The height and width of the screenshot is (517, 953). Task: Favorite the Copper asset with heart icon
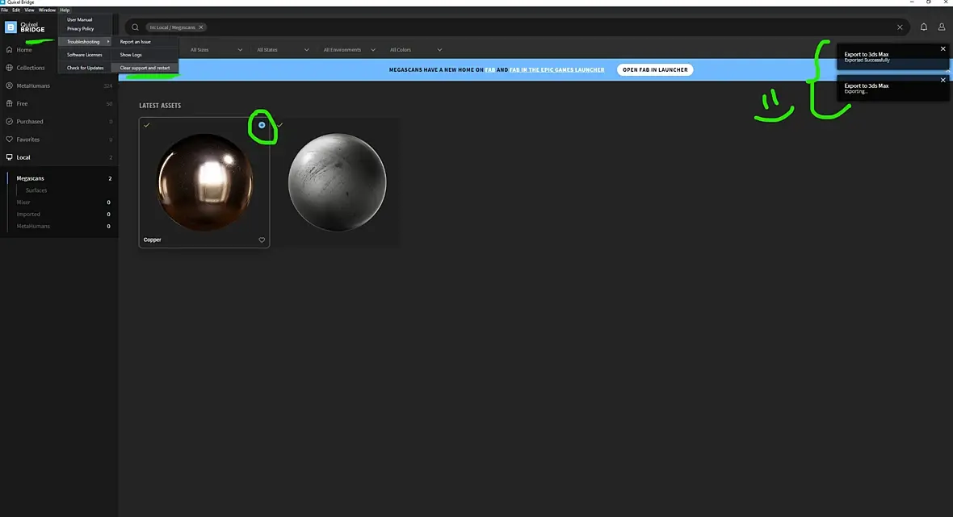point(262,240)
